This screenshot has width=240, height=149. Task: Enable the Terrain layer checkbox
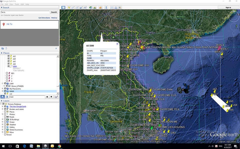point(5,135)
